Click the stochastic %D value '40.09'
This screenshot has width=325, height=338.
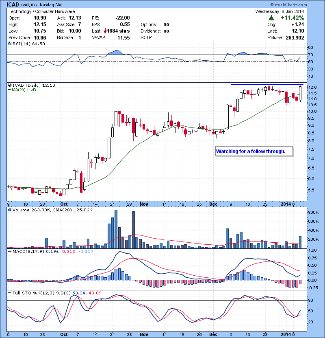tap(95, 293)
